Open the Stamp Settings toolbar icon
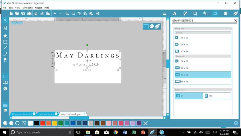The image size is (241, 136). pyautogui.click(x=215, y=13)
